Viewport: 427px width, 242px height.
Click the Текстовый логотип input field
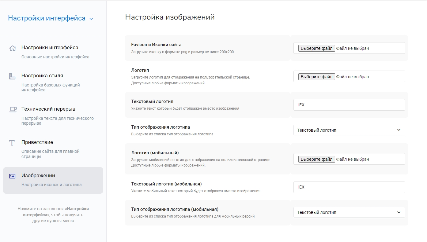[x=349, y=105]
